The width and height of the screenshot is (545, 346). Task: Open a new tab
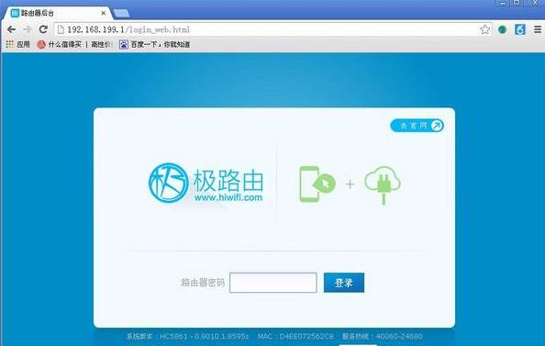[x=121, y=13]
